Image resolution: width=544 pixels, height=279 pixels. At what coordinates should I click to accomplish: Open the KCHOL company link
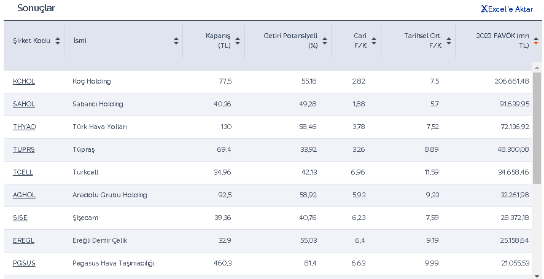tap(24, 81)
